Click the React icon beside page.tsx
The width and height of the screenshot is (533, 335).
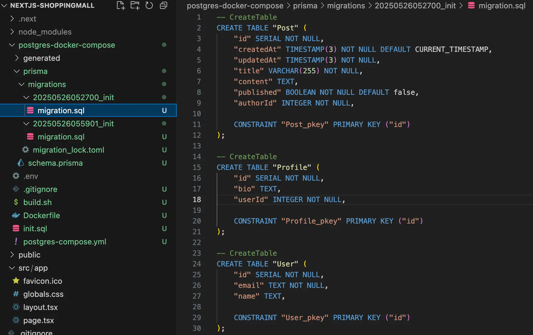[16, 320]
